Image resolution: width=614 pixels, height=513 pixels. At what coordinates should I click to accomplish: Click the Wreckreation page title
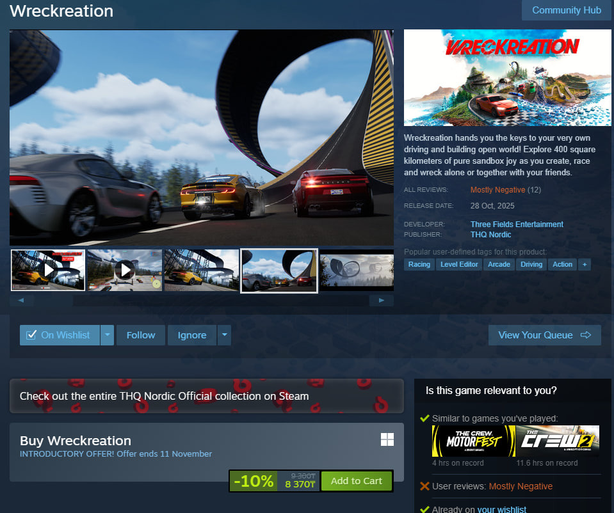click(61, 11)
